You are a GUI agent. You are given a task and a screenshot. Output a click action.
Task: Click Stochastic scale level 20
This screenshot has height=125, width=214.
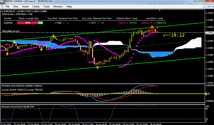point(206,119)
